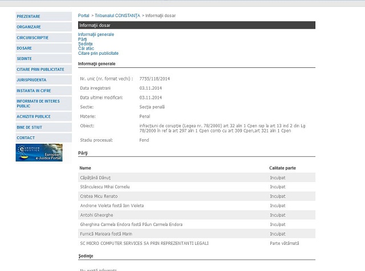Jump to Părți anchor link
The image size is (365, 271).
point(83,39)
